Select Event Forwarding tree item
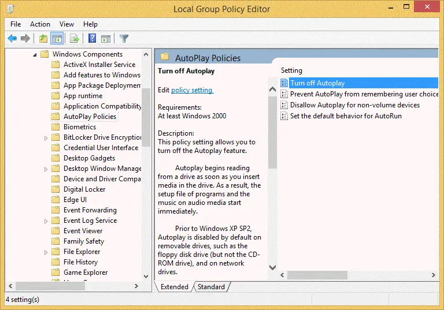Viewport: 444px width, 310px height. [x=90, y=210]
